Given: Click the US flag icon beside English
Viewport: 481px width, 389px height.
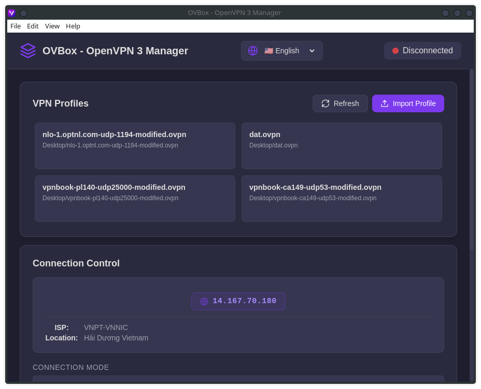Looking at the screenshot, I should click(x=268, y=51).
